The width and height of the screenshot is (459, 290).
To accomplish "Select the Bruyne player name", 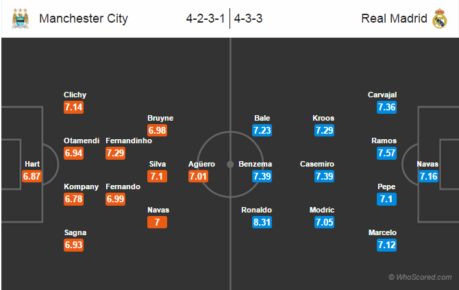I will [x=160, y=118].
